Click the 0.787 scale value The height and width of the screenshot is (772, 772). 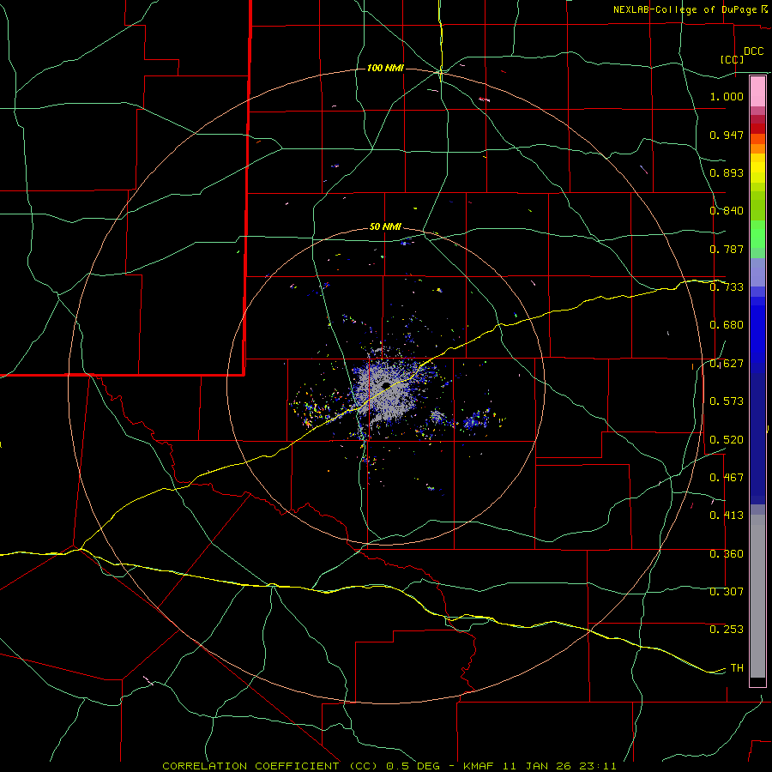click(727, 249)
